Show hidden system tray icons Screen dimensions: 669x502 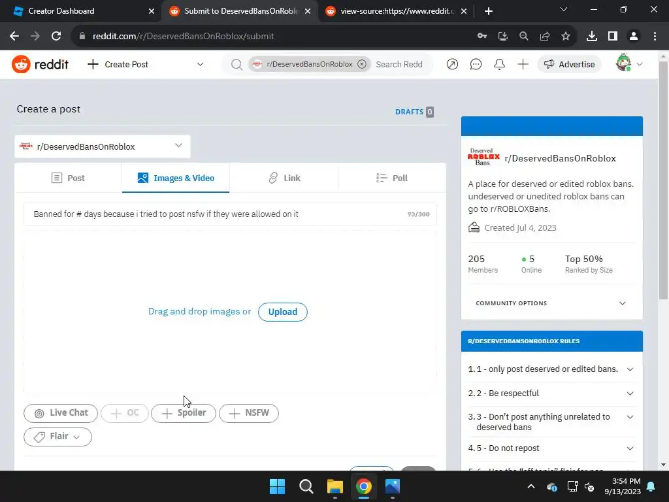tap(531, 486)
